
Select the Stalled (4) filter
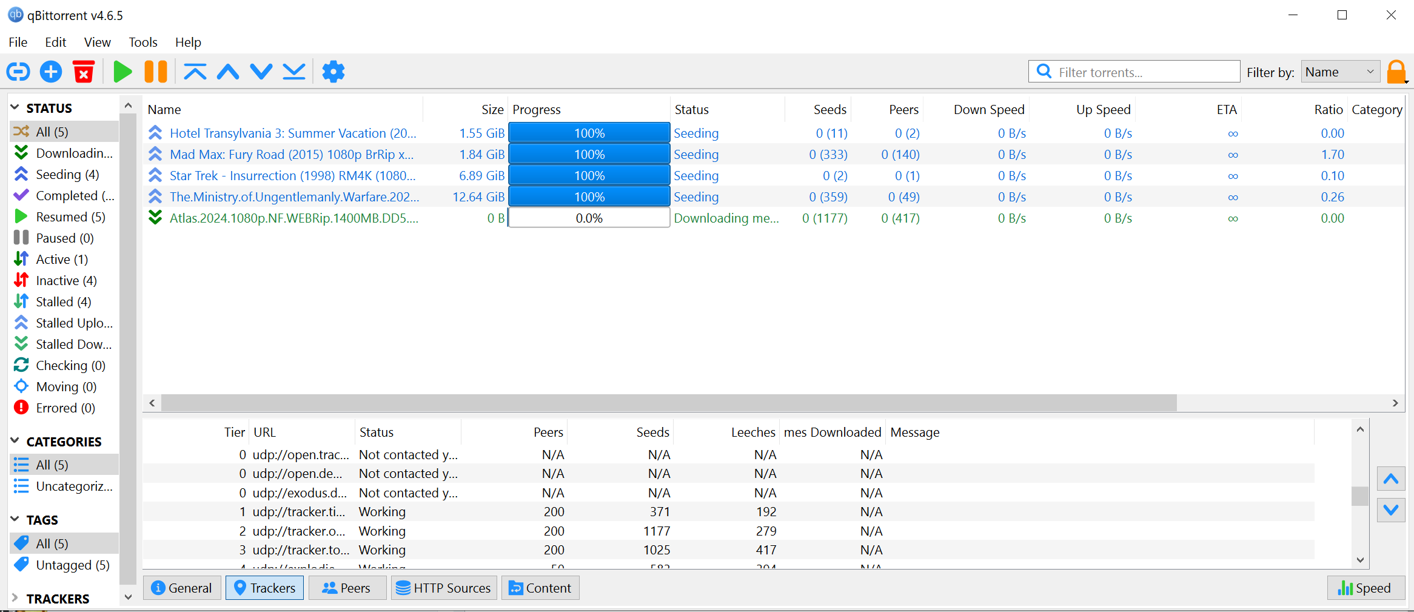click(64, 302)
